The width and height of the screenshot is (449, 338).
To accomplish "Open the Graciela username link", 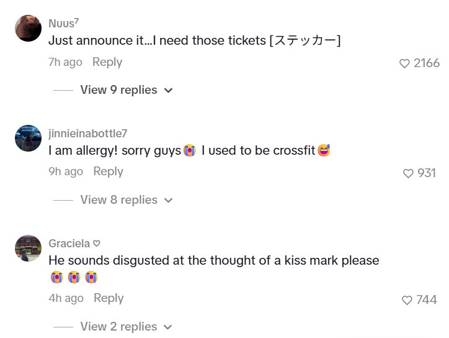I will tap(69, 244).
